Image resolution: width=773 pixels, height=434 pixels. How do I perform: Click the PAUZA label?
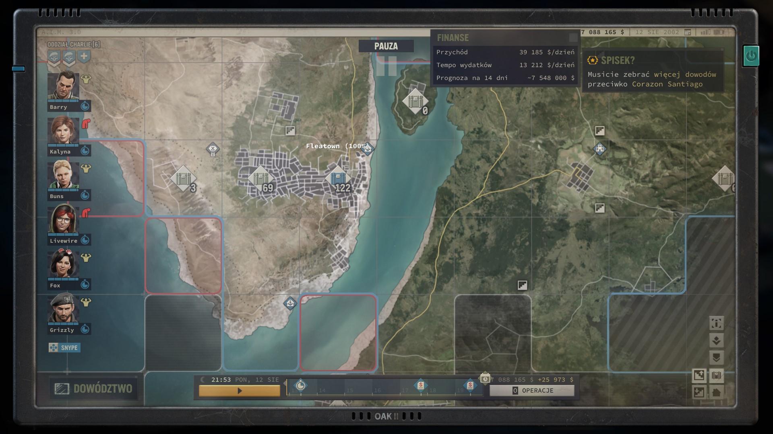click(x=386, y=46)
